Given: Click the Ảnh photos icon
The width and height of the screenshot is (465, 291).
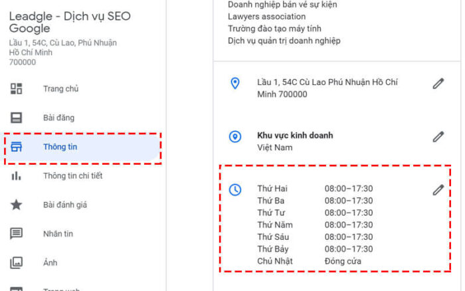Looking at the screenshot, I should pyautogui.click(x=17, y=263).
